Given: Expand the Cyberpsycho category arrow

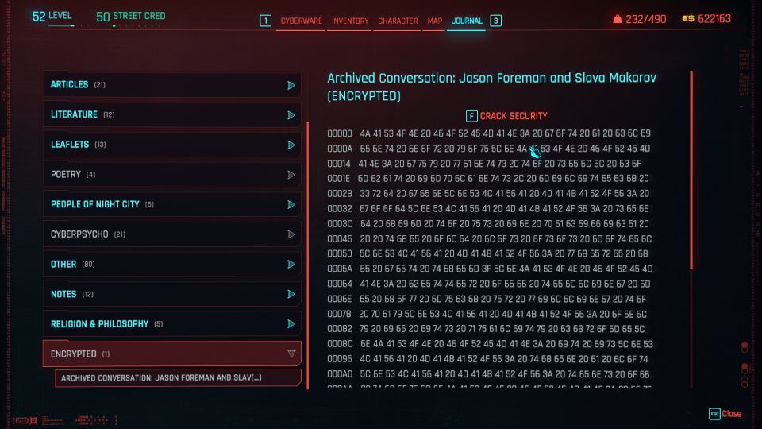Looking at the screenshot, I should coord(291,234).
